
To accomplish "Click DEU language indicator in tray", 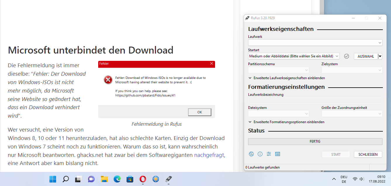I will click(344, 179).
